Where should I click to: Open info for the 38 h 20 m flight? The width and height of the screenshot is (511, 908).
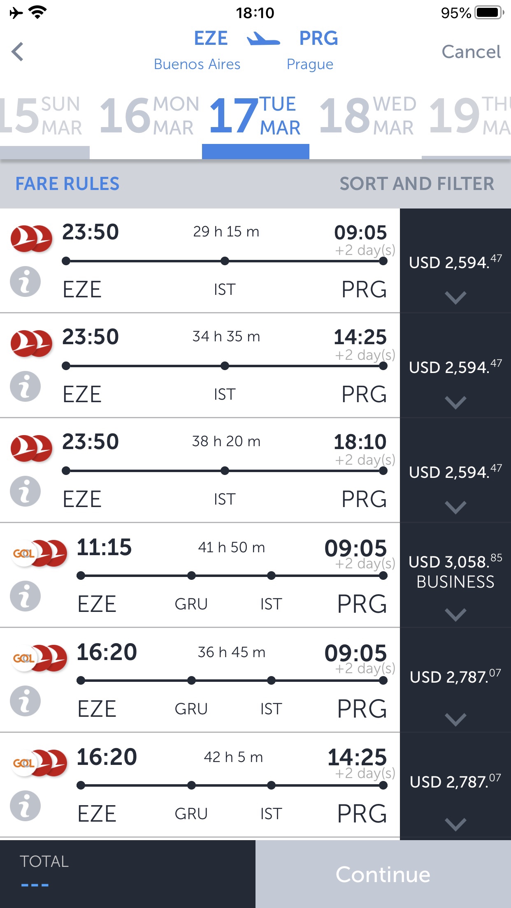tap(25, 491)
